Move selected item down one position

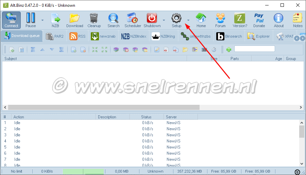[52, 50]
